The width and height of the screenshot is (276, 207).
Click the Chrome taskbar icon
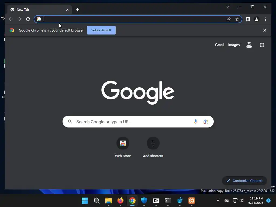[x=132, y=201]
